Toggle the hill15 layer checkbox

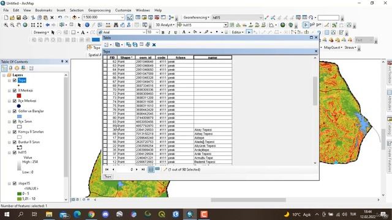click(15, 152)
